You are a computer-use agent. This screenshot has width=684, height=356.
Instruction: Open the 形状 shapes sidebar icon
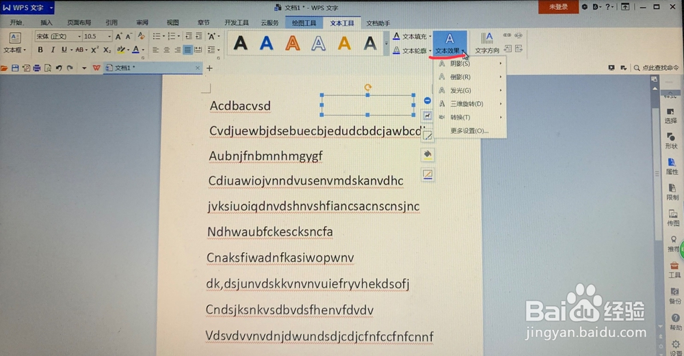coord(671,141)
